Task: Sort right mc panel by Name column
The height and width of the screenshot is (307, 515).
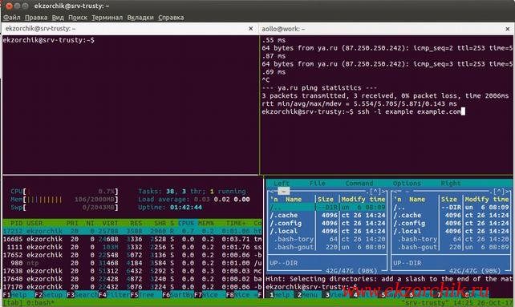Action: pos(417,200)
